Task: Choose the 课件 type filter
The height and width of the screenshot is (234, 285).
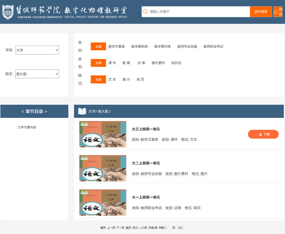Action: [x=112, y=63]
